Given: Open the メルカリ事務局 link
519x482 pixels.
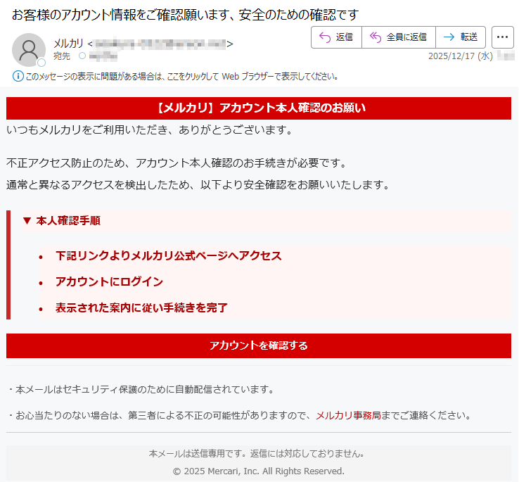Looking at the screenshot, I should (x=348, y=416).
